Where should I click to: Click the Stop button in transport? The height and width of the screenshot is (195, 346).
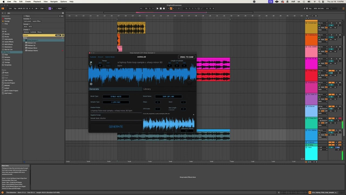click(x=161, y=8)
